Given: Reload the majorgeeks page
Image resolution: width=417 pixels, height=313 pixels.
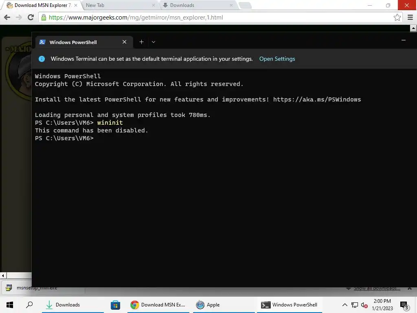Looking at the screenshot, I should point(31,17).
